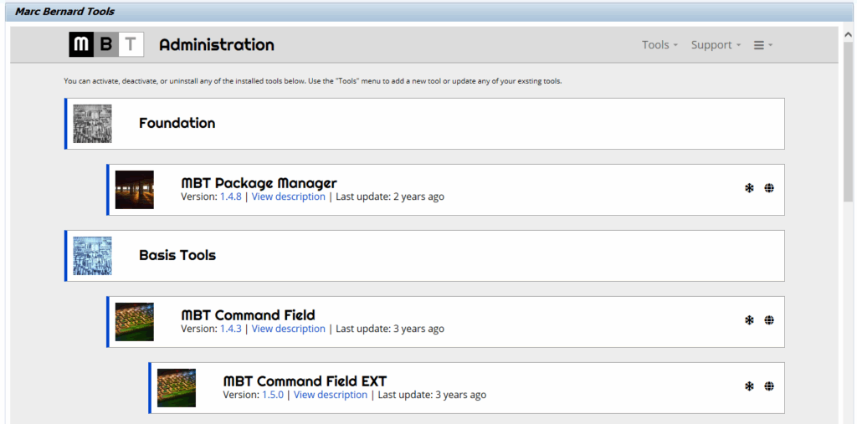Image resolution: width=857 pixels, height=424 pixels.
Task: Open the hamburger menu in the header
Action: pyautogui.click(x=762, y=45)
